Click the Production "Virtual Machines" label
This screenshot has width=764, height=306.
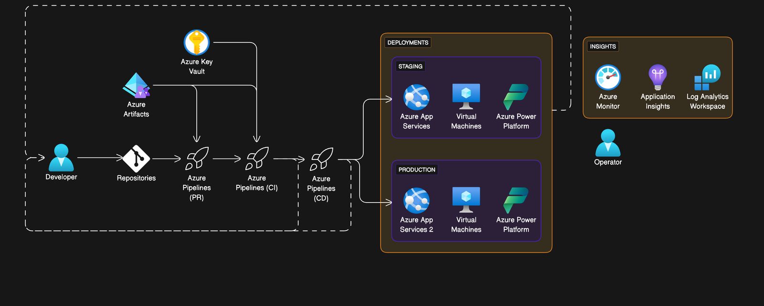tap(467, 225)
